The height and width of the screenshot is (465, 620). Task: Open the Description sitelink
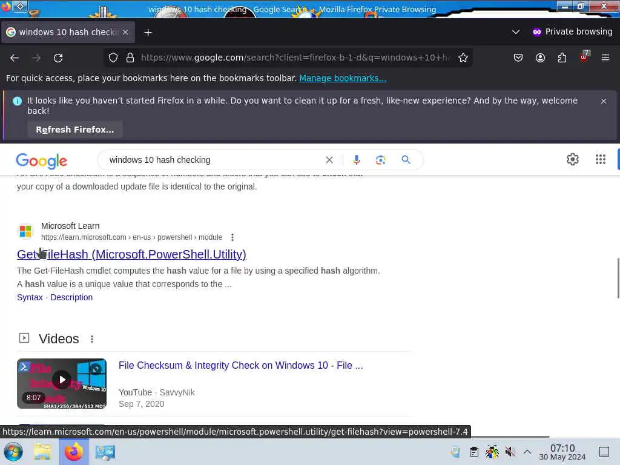(71, 297)
